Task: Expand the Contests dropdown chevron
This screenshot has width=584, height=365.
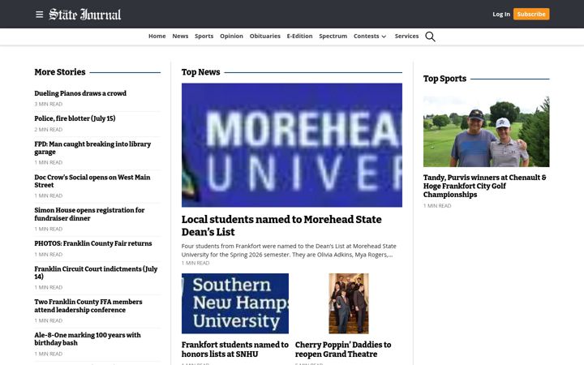Action: coord(384,36)
